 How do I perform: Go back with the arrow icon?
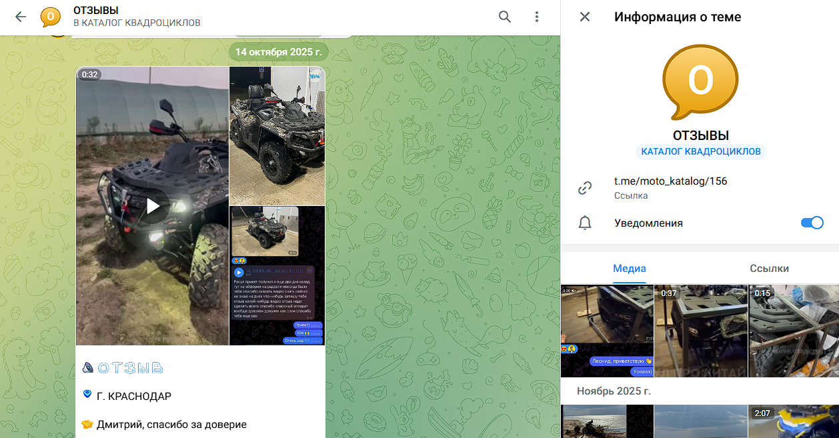point(21,17)
